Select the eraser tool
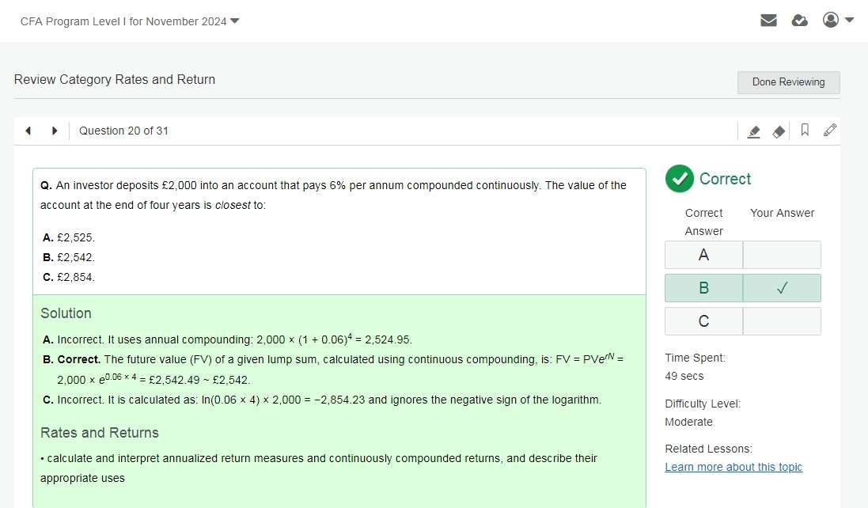Viewport: 868px width, 508px height. point(779,131)
